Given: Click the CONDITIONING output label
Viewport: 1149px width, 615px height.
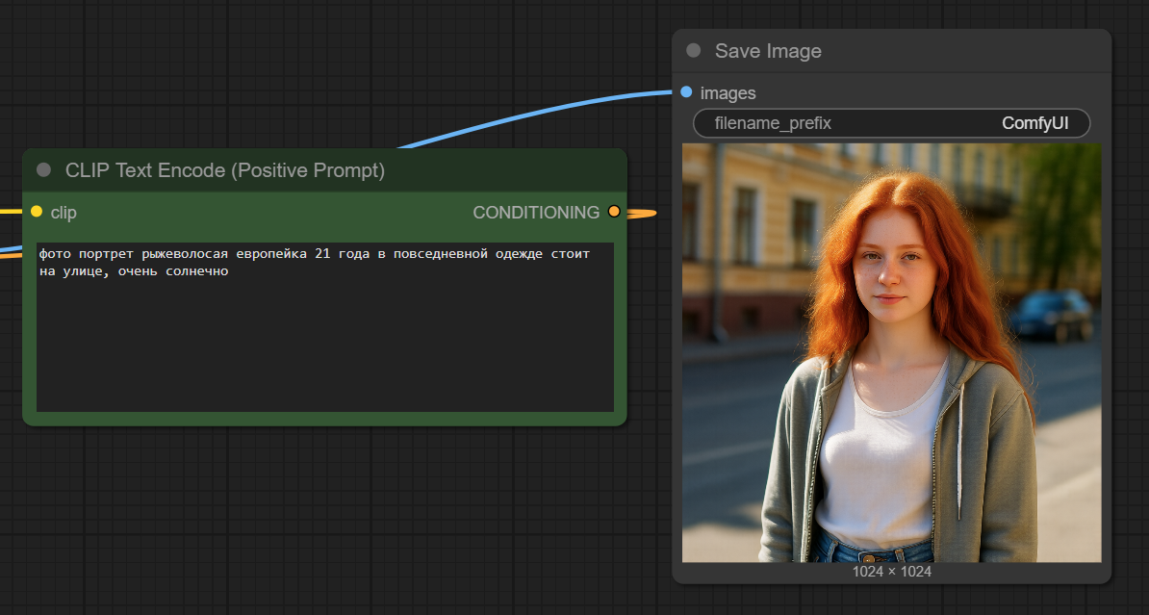Looking at the screenshot, I should [x=535, y=212].
